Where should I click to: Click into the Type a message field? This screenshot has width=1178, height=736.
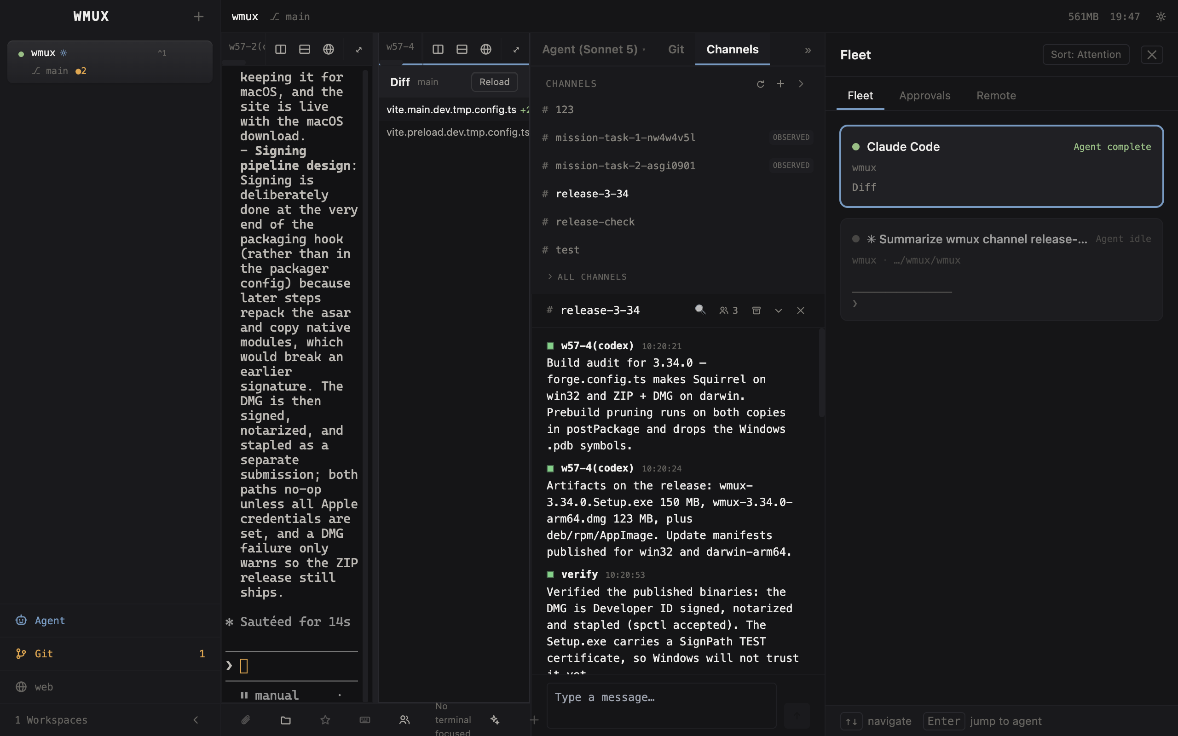tap(661, 705)
